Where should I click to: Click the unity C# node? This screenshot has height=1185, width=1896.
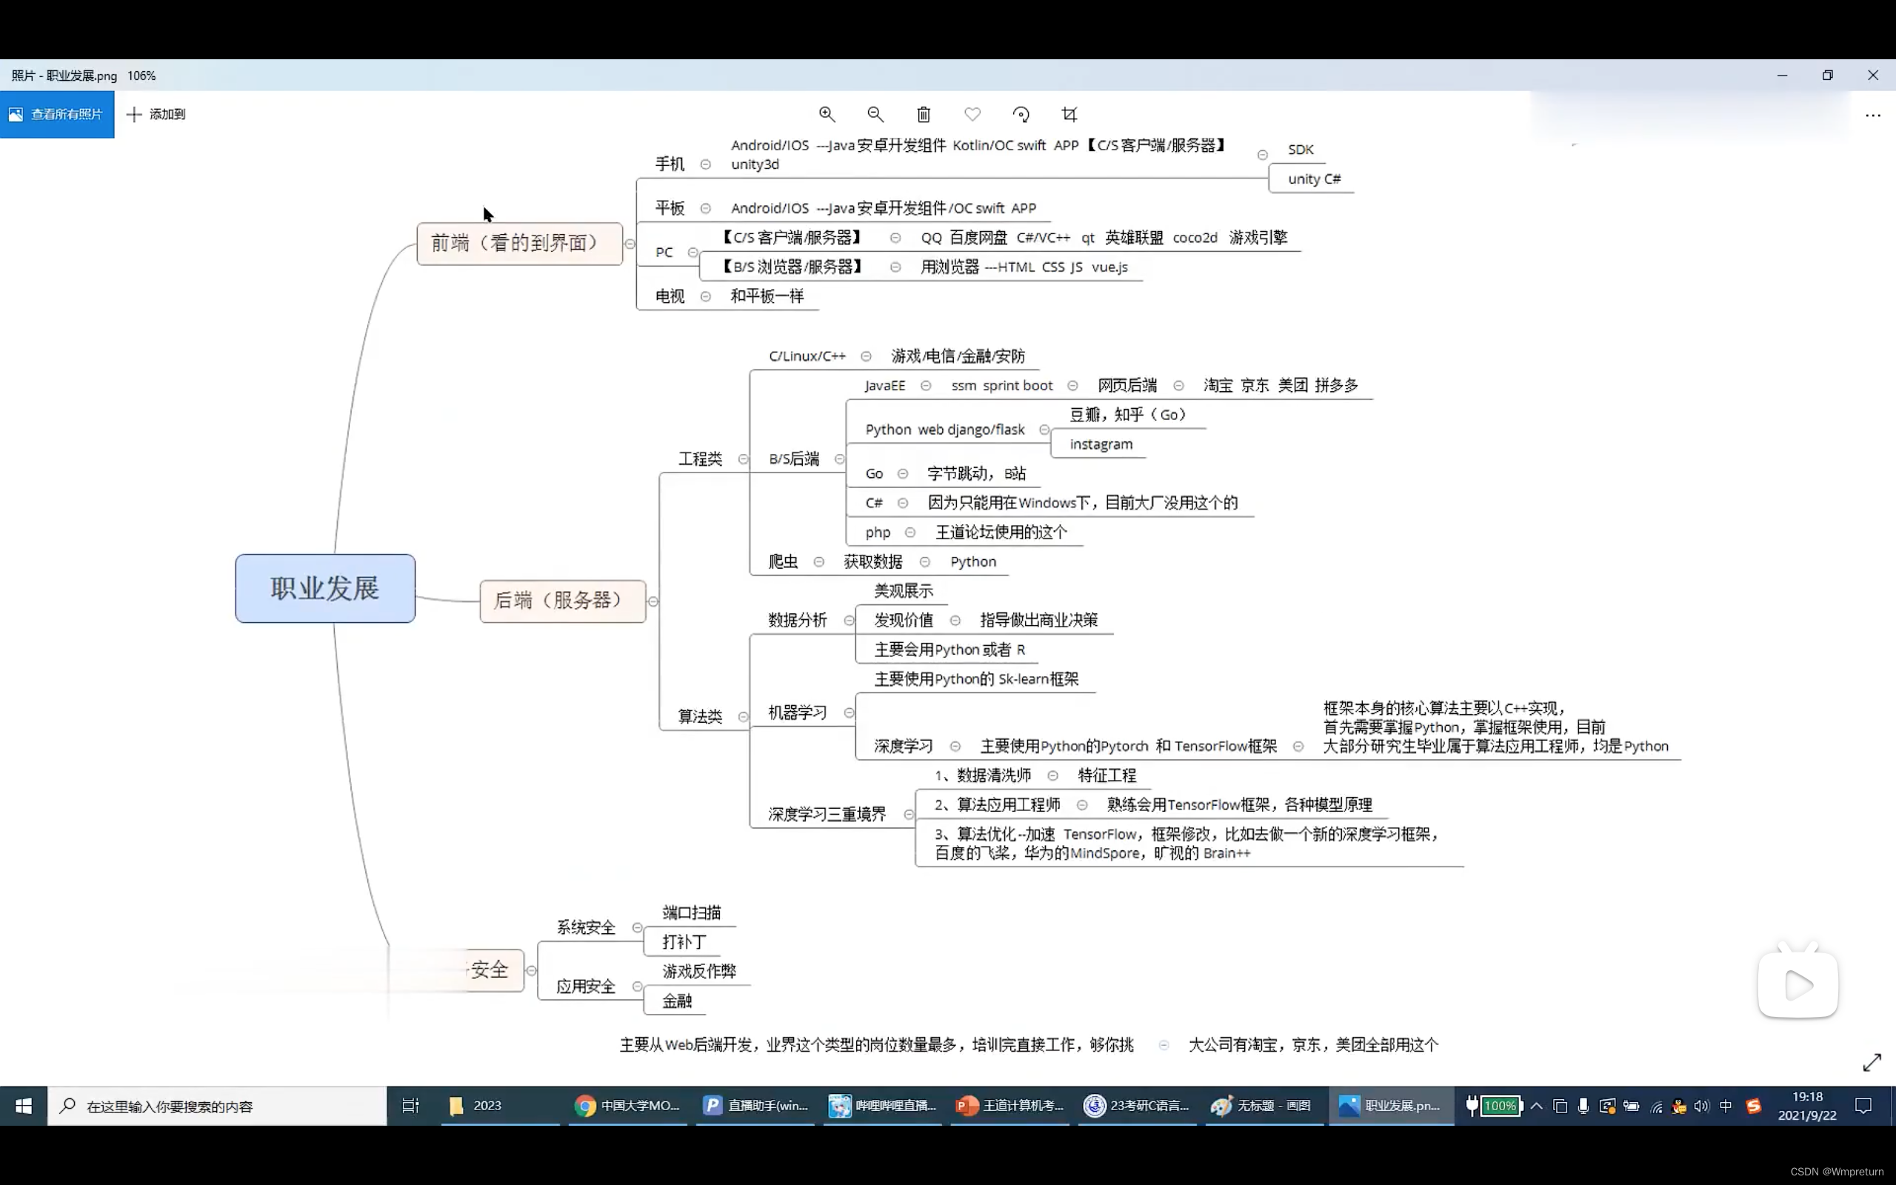click(1314, 178)
